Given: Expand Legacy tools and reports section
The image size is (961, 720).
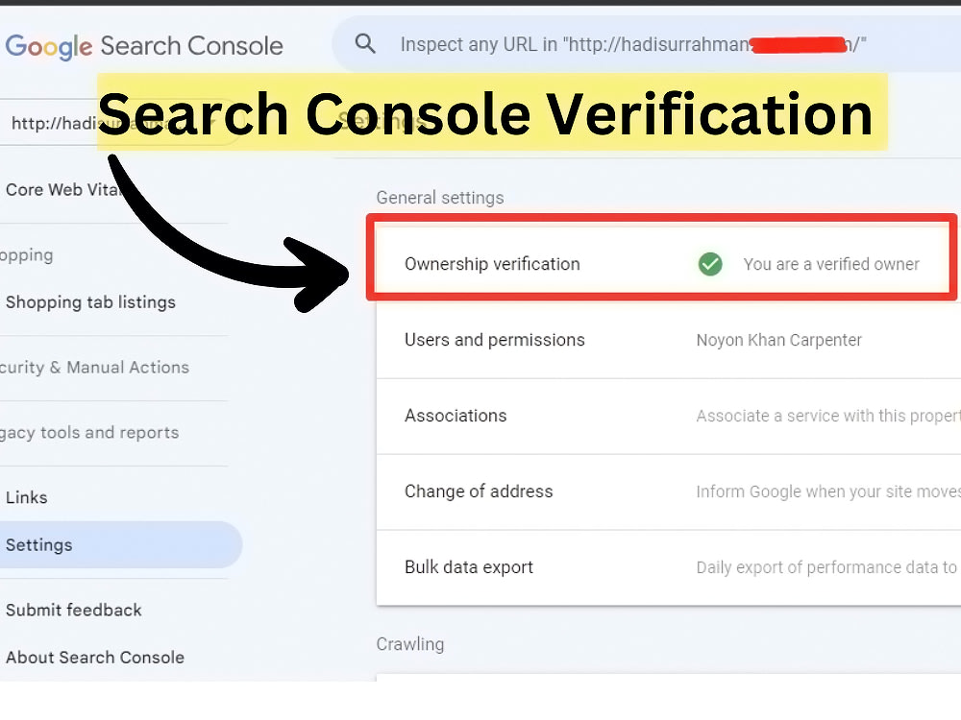Looking at the screenshot, I should (x=89, y=433).
